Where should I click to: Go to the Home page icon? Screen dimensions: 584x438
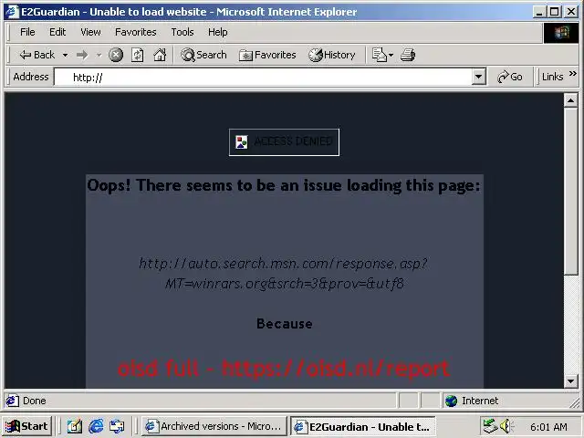pyautogui.click(x=160, y=55)
